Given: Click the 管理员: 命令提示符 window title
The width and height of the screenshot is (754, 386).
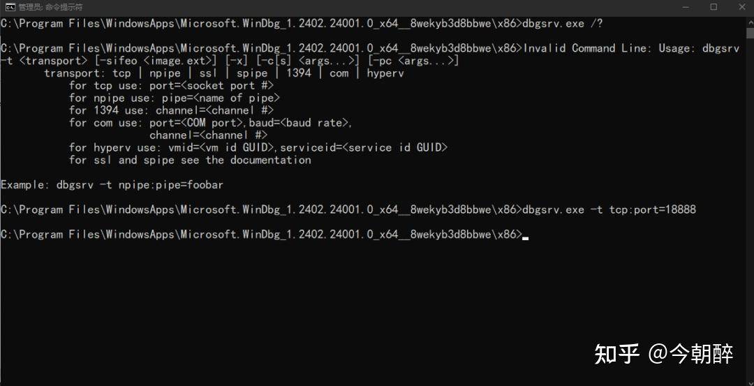Looking at the screenshot, I should click(50, 7).
